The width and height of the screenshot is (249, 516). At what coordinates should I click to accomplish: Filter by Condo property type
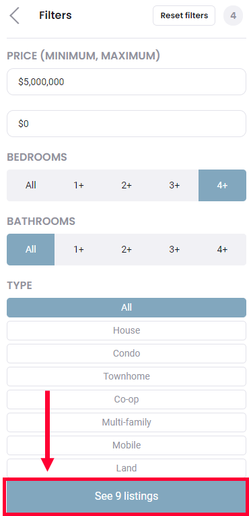click(x=127, y=353)
